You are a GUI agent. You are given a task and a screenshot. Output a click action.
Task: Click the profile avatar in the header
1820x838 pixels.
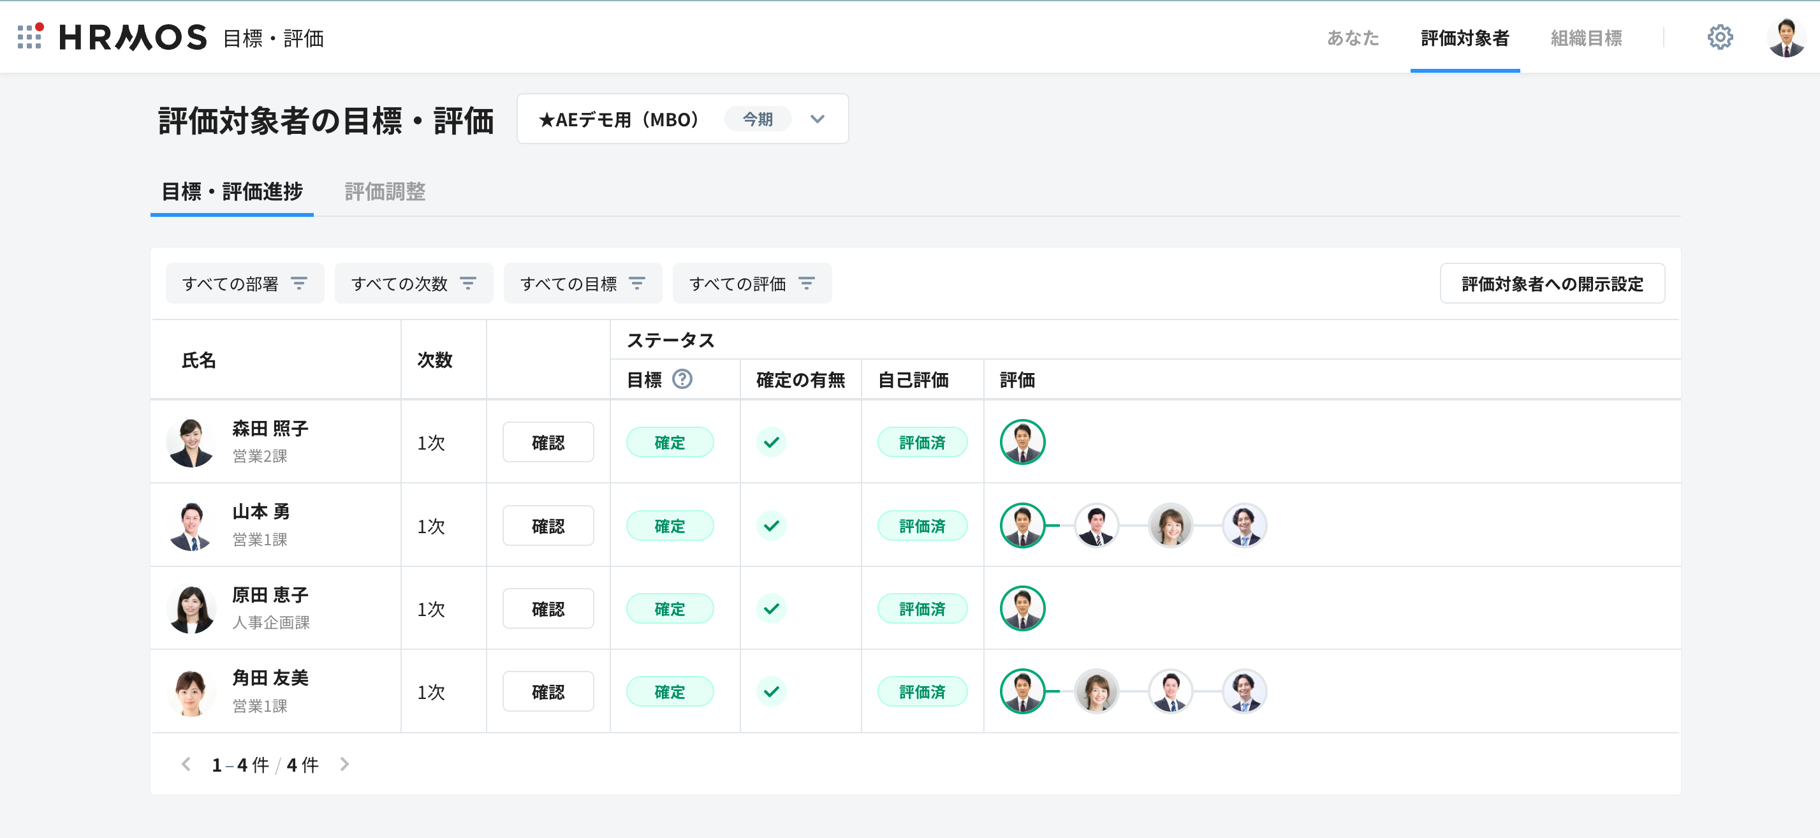1786,37
